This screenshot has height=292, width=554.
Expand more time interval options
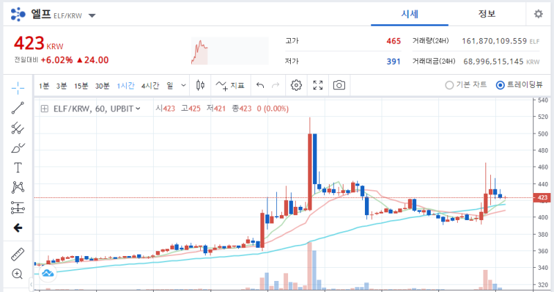pyautogui.click(x=184, y=85)
